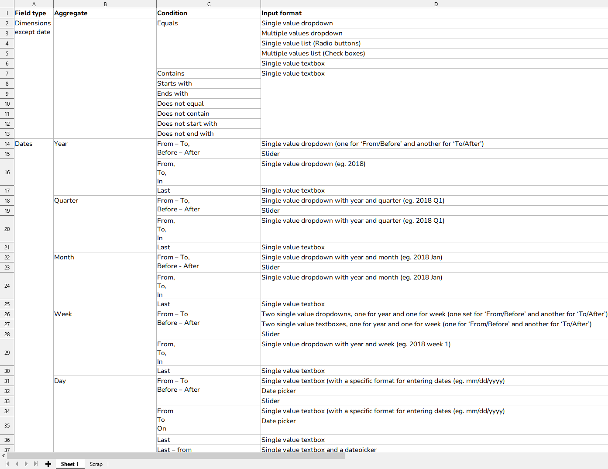Select column C header
Image resolution: width=608 pixels, height=469 pixels.
tap(209, 4)
